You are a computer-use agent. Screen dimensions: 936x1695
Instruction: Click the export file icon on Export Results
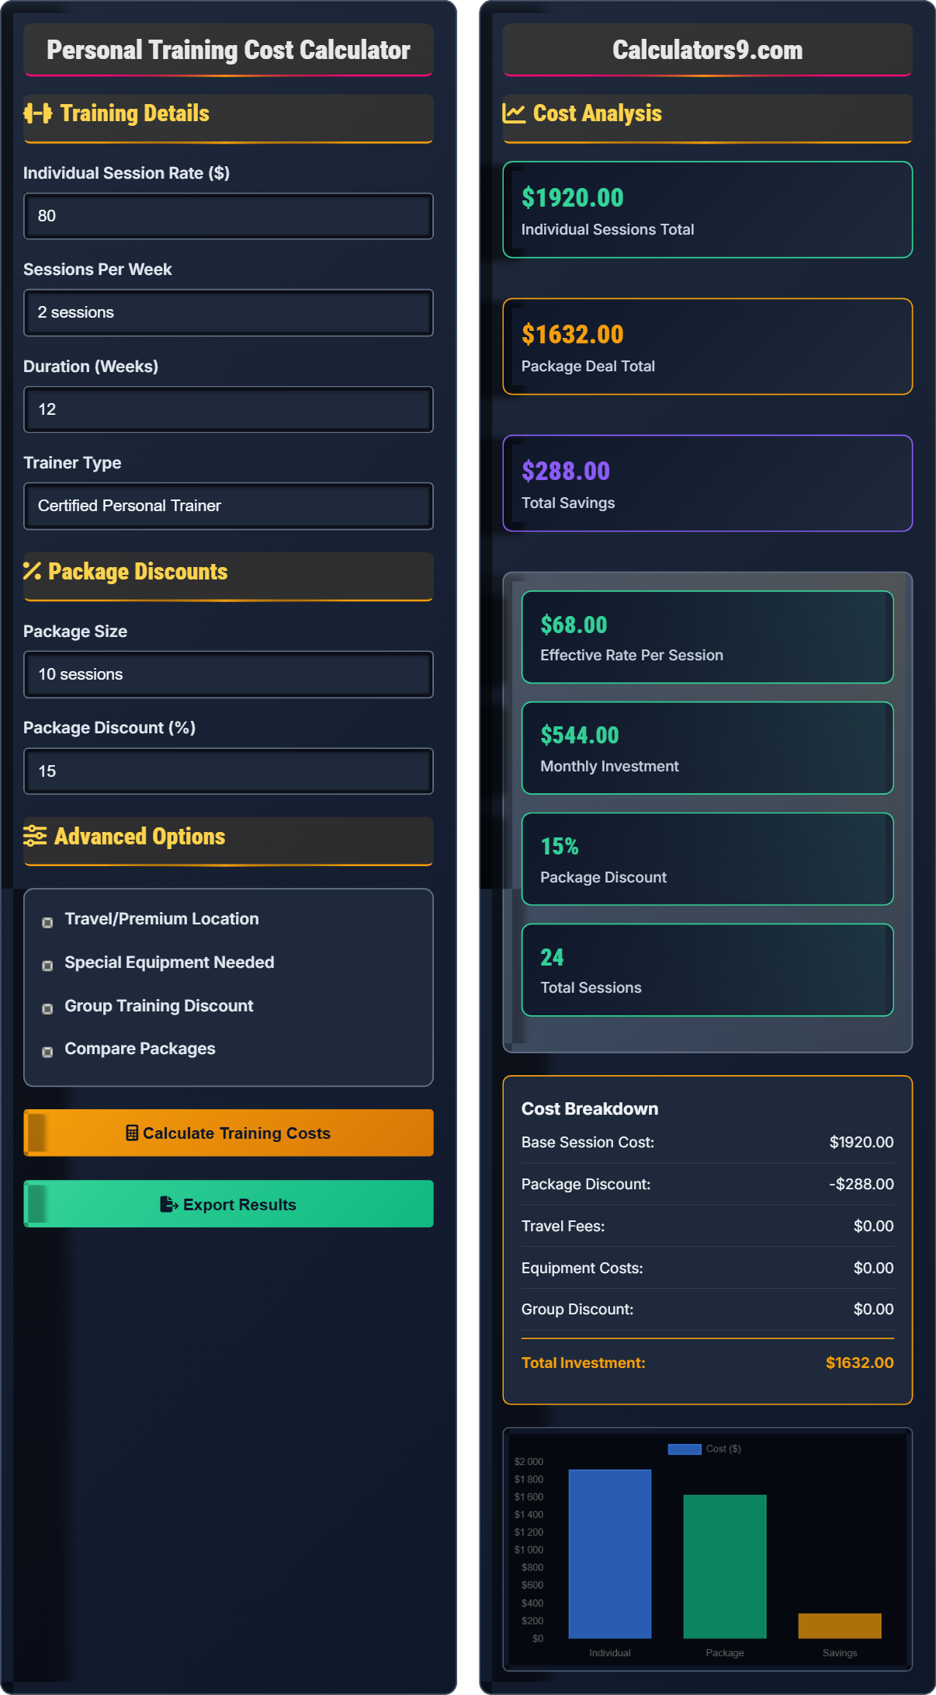[x=168, y=1204]
